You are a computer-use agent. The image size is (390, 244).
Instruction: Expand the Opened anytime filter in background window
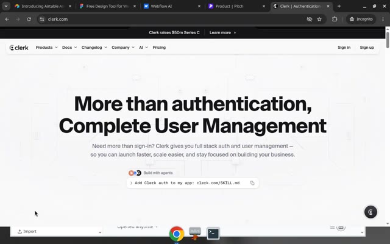click(138, 227)
